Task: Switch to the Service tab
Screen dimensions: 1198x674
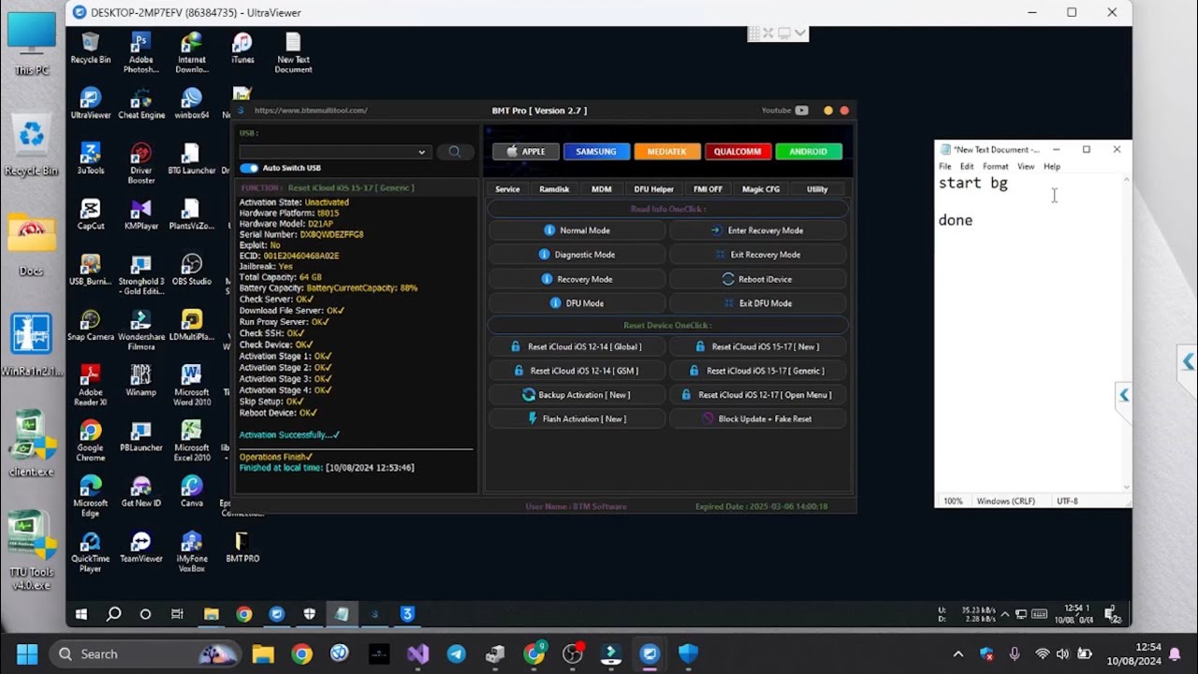Action: click(507, 189)
